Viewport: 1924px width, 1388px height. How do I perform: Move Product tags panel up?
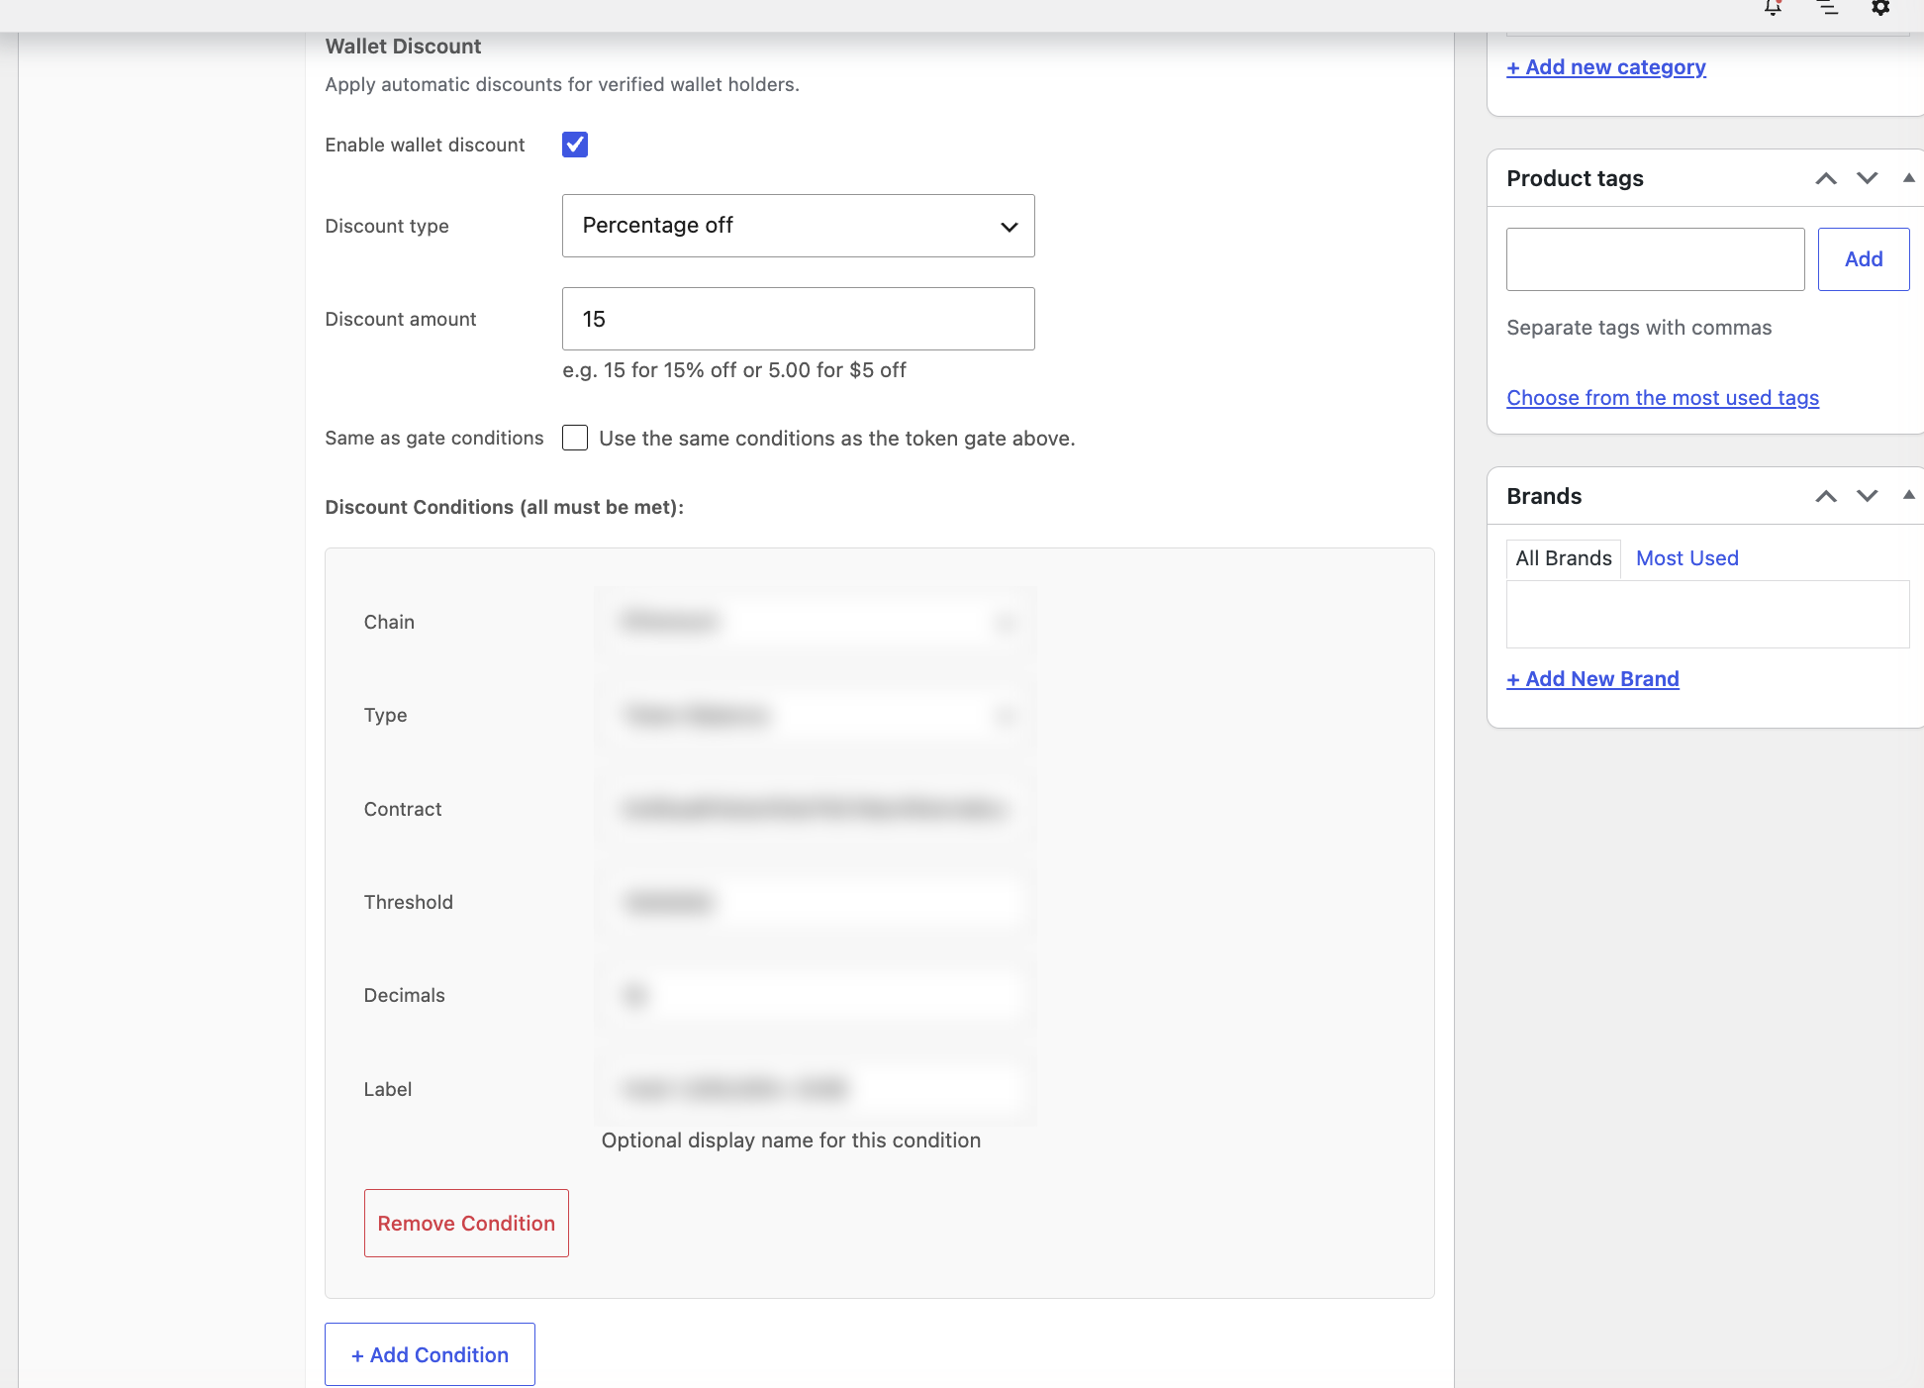(1826, 178)
